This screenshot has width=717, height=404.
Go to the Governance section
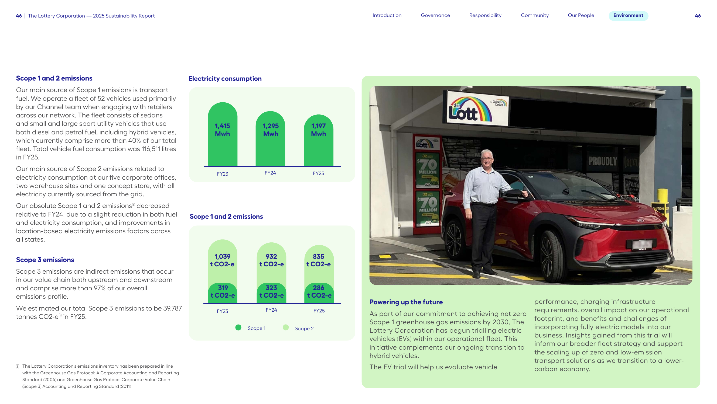point(435,15)
